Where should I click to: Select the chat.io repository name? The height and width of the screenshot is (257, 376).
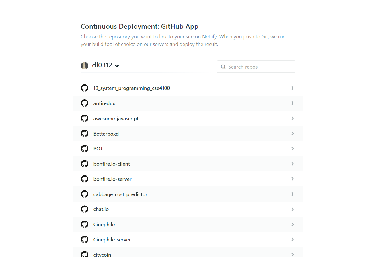[101, 209]
